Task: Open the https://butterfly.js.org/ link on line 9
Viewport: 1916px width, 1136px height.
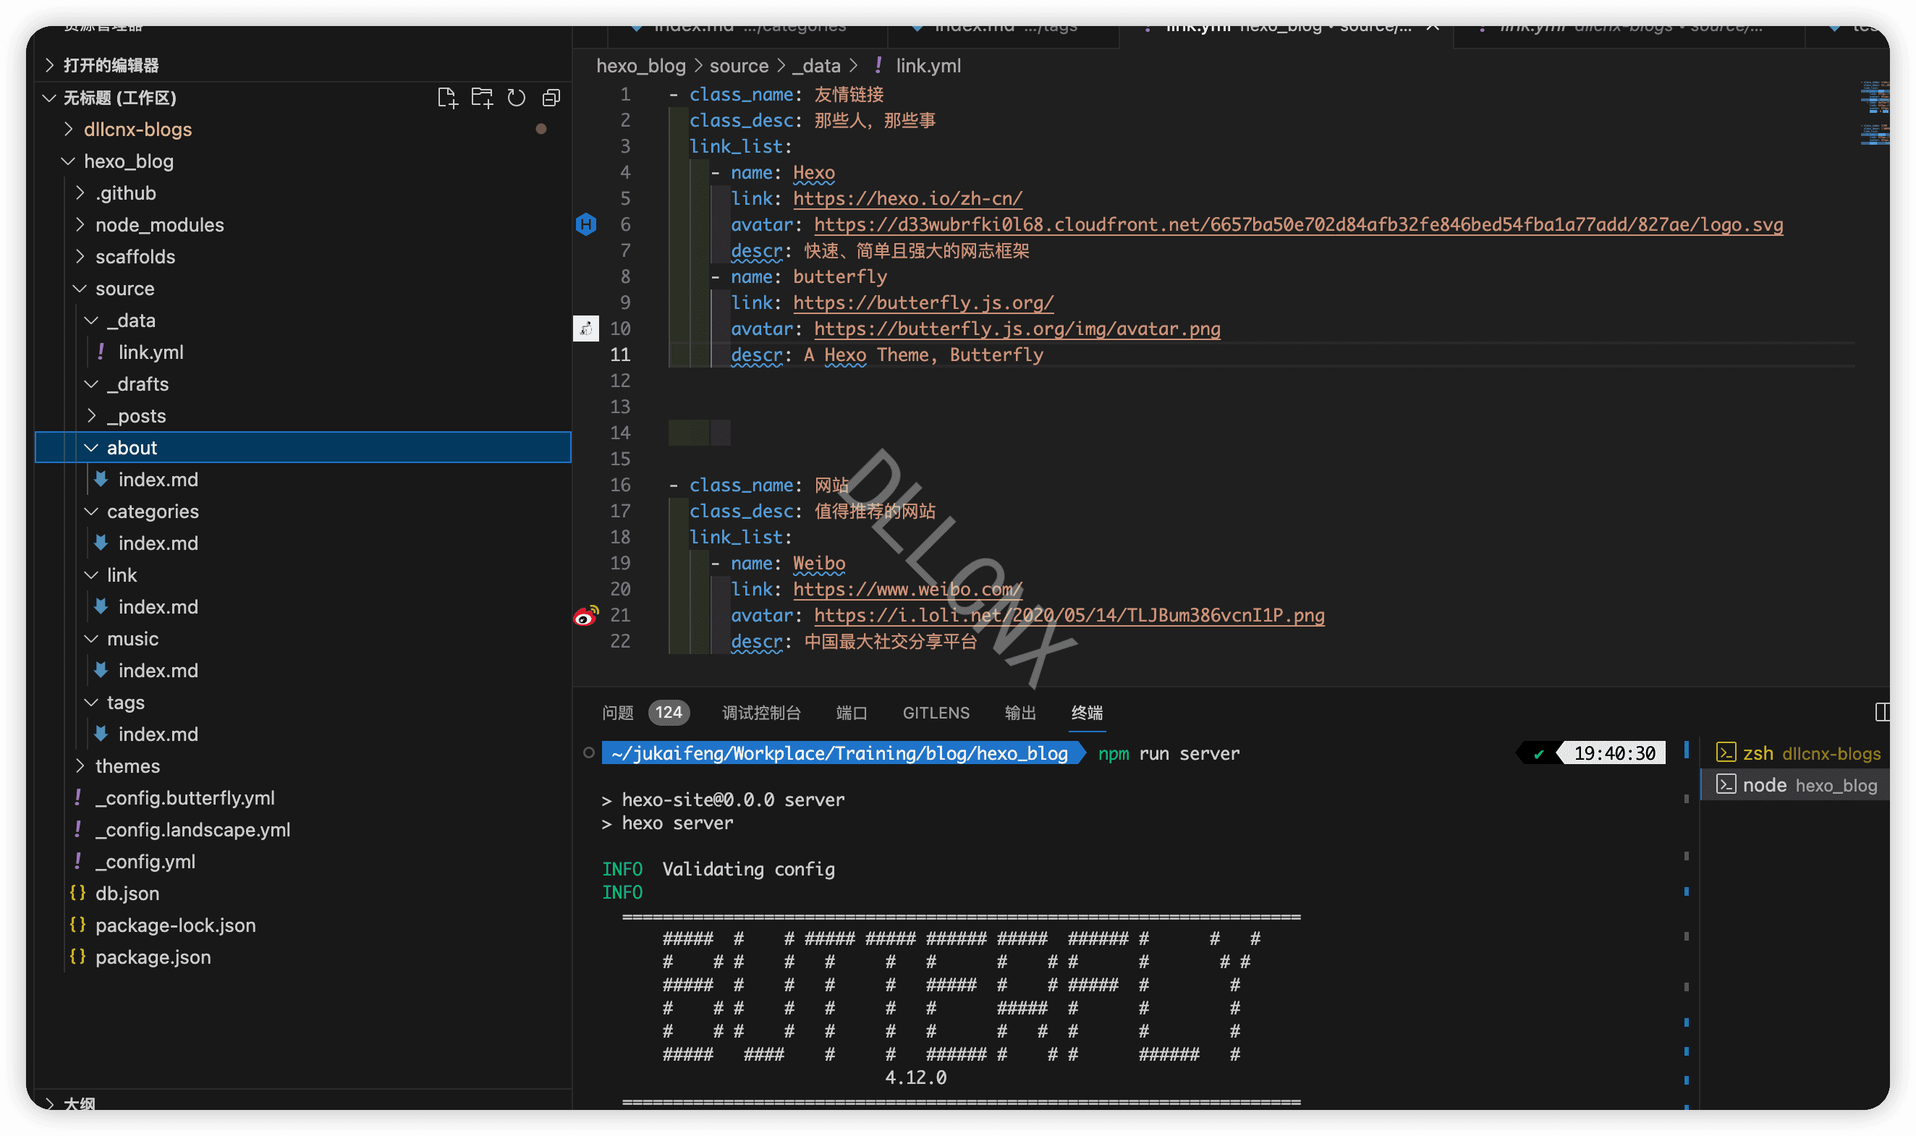Action: pyautogui.click(x=923, y=303)
